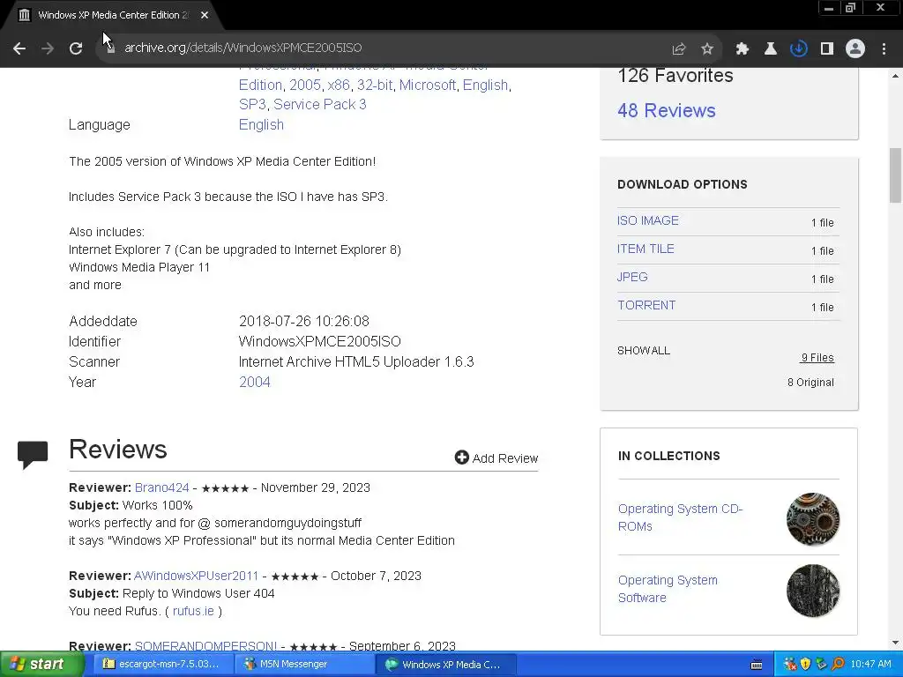The image size is (903, 677).
Task: Open reviewer AWindowsXPUser2011's profile
Action: pos(197,576)
